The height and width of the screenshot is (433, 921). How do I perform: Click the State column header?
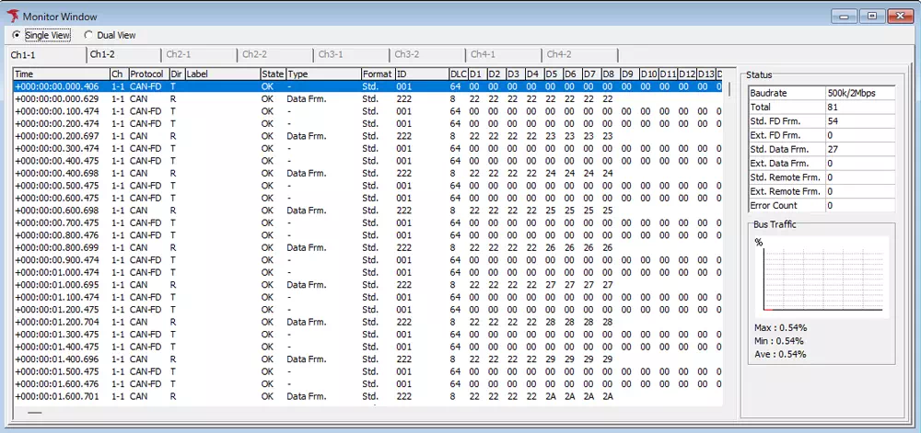(x=272, y=74)
